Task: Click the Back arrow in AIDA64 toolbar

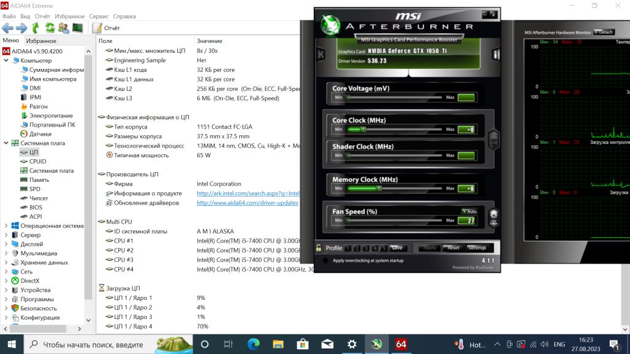Action: 7,28
